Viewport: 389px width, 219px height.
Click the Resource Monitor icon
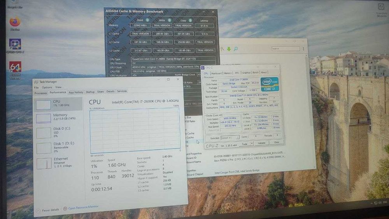click(65, 208)
